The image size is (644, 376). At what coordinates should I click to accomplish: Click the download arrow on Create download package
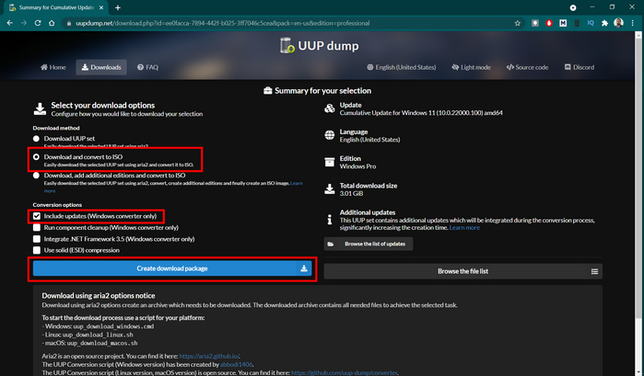(304, 268)
